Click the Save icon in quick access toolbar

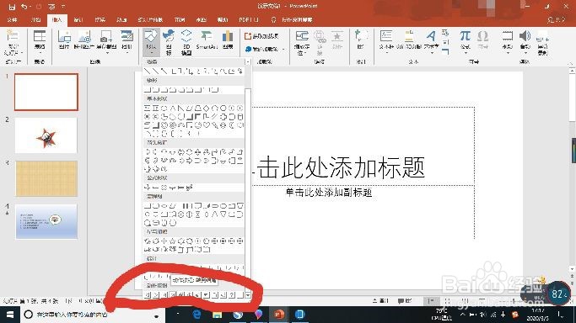click(x=12, y=7)
